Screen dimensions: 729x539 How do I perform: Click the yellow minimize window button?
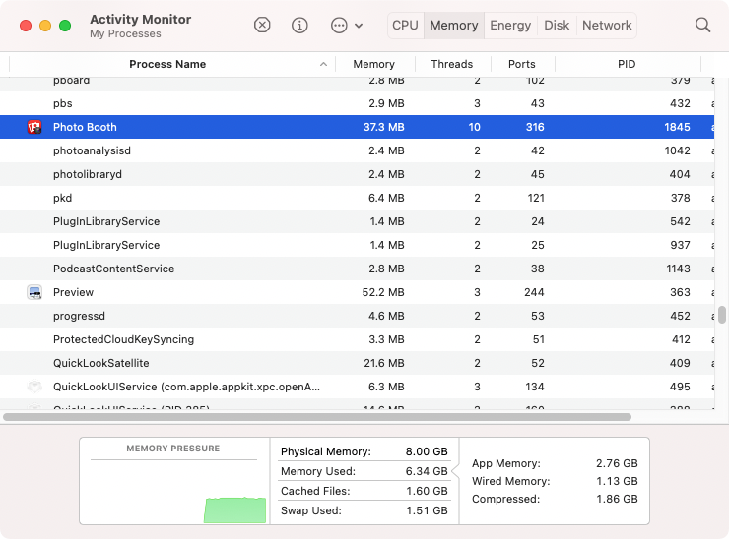click(45, 26)
